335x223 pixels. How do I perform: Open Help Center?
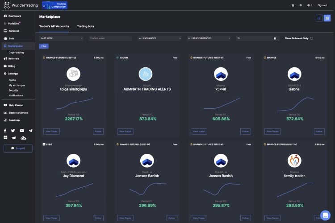point(13,105)
